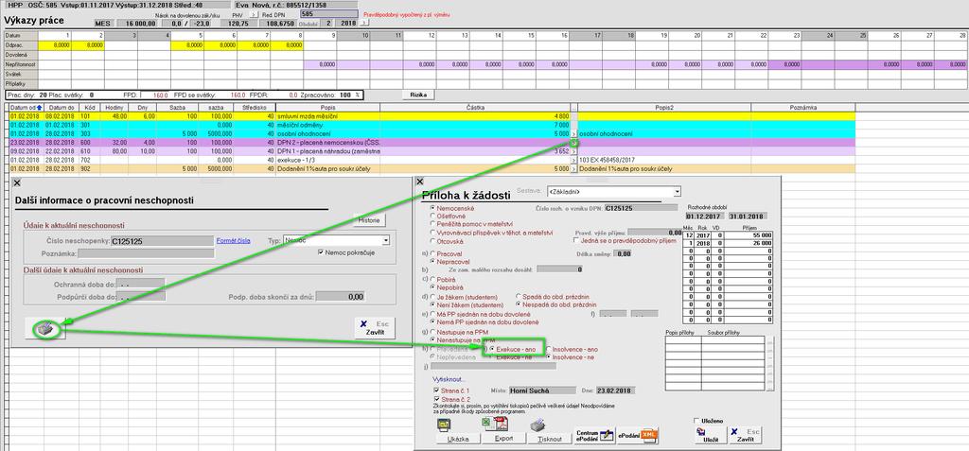The image size is (969, 451).
Task: Select the Nemocenské radio option
Action: (432, 208)
